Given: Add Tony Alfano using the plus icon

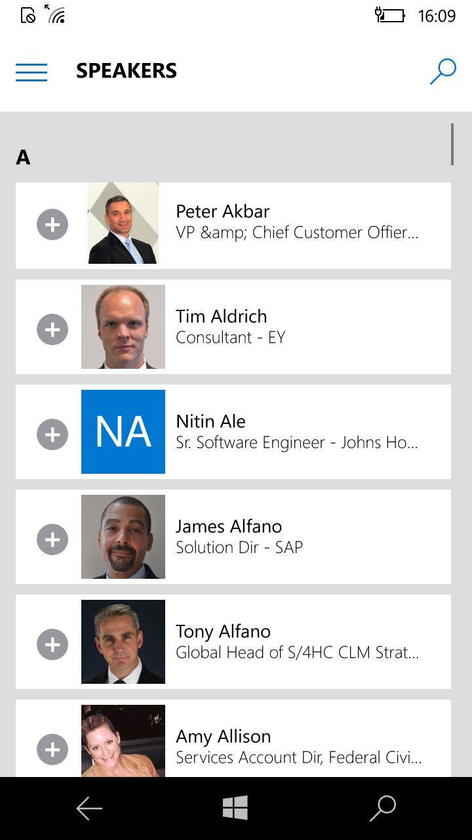Looking at the screenshot, I should point(52,644).
